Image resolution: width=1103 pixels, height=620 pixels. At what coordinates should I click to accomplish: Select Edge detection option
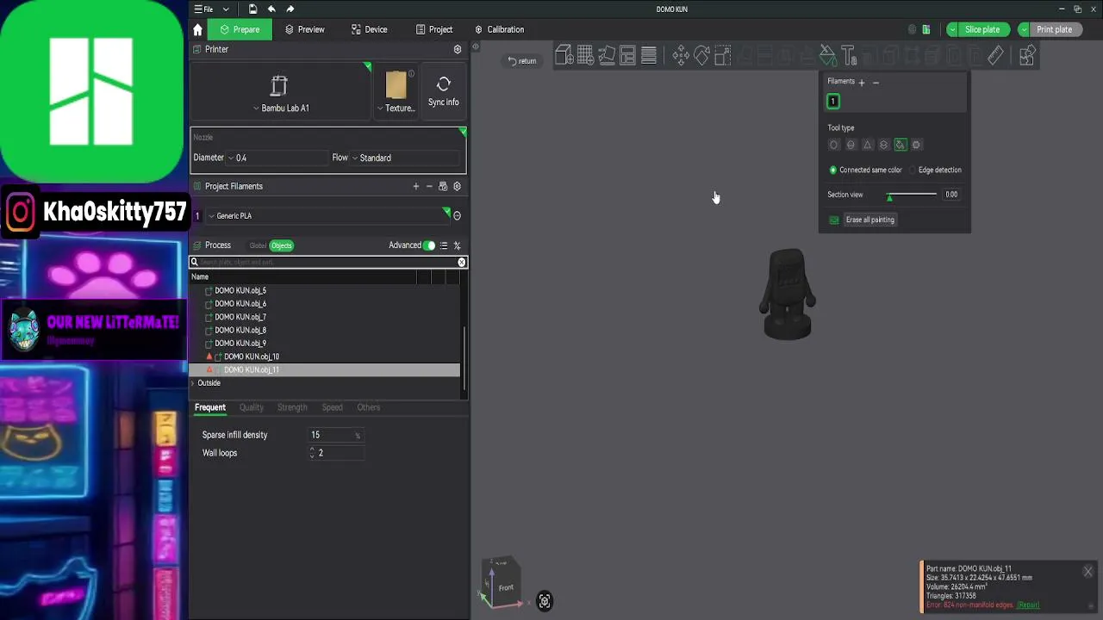coord(934,170)
